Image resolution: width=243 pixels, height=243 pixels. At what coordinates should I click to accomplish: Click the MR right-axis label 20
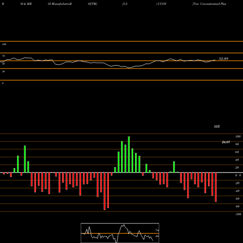coord(237,168)
